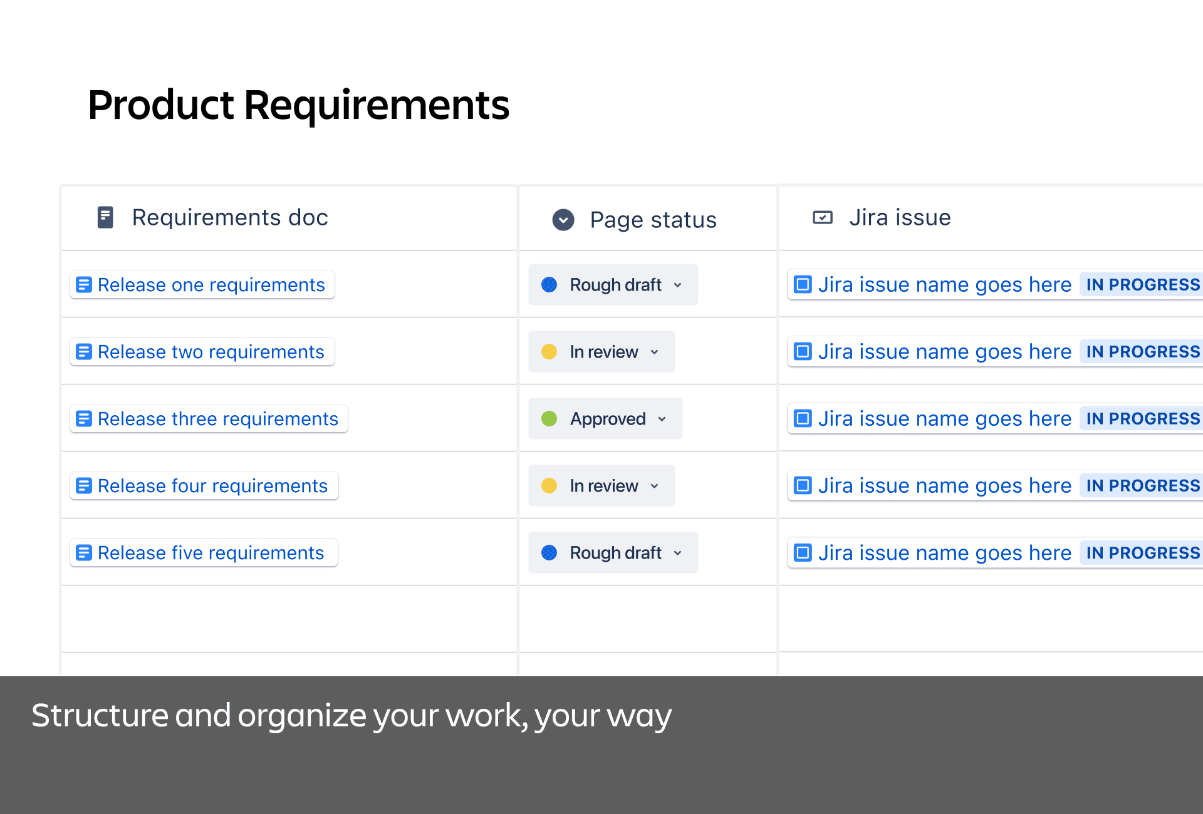Click Jira issue icon in third row
The width and height of the screenshot is (1203, 814).
click(803, 418)
